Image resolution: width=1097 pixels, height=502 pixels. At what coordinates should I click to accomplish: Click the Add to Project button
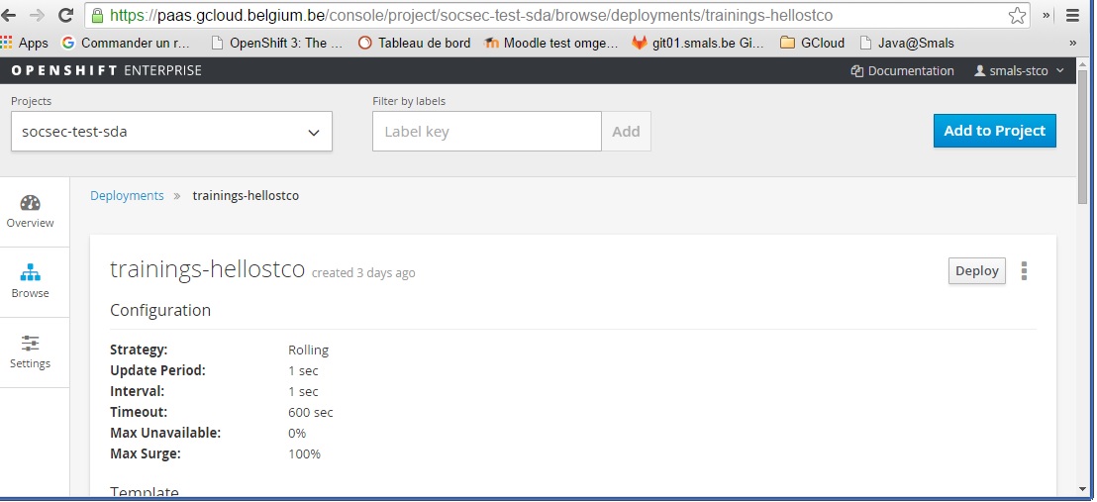pos(994,131)
